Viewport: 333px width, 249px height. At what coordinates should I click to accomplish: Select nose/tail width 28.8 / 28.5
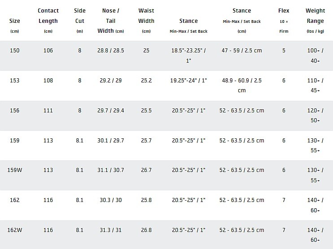pyautogui.click(x=110, y=51)
